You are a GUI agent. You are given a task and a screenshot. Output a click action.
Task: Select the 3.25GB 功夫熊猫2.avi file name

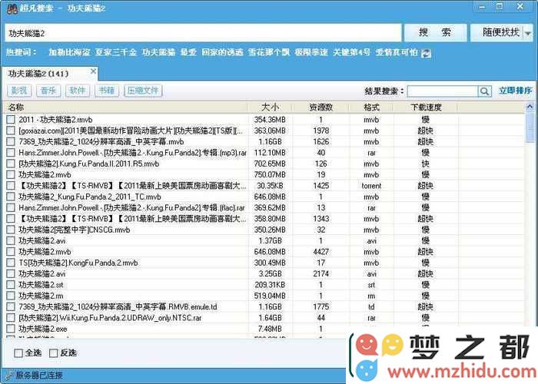[x=42, y=274]
